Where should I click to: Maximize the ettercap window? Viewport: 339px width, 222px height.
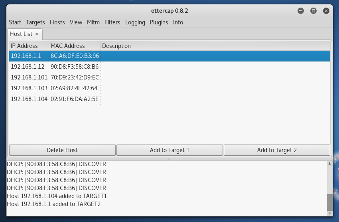tap(313, 11)
